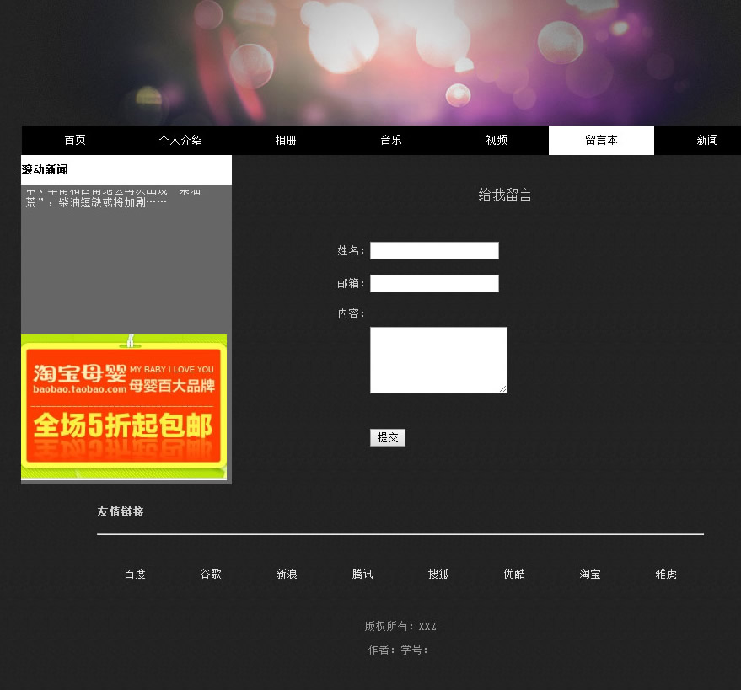Open the 相册 menu item
This screenshot has height=690, width=741.
click(286, 140)
